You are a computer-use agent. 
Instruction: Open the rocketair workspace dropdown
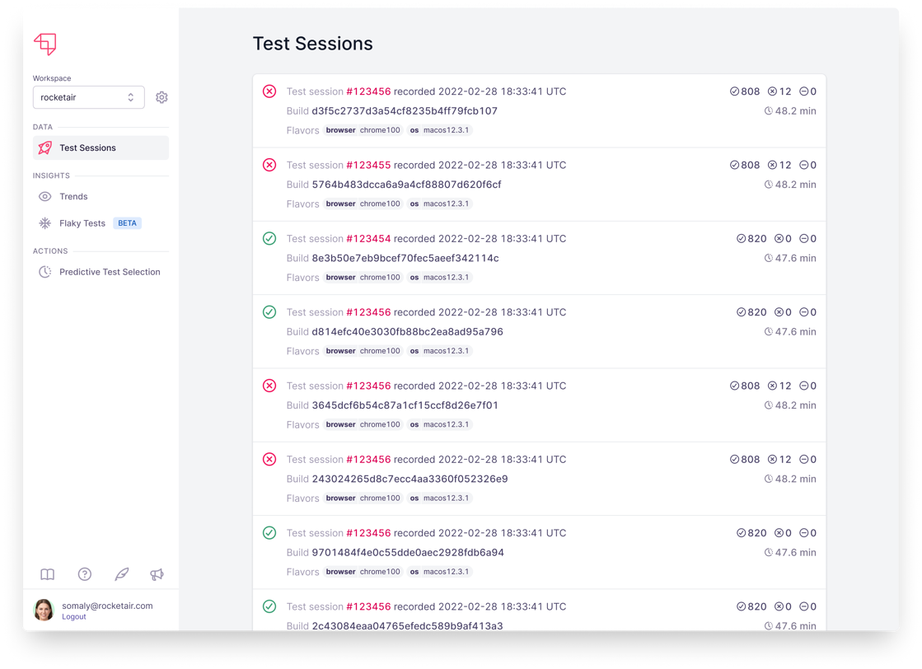[x=88, y=97]
